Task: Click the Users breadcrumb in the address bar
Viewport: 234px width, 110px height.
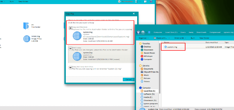Action: pyautogui.click(x=183, y=32)
